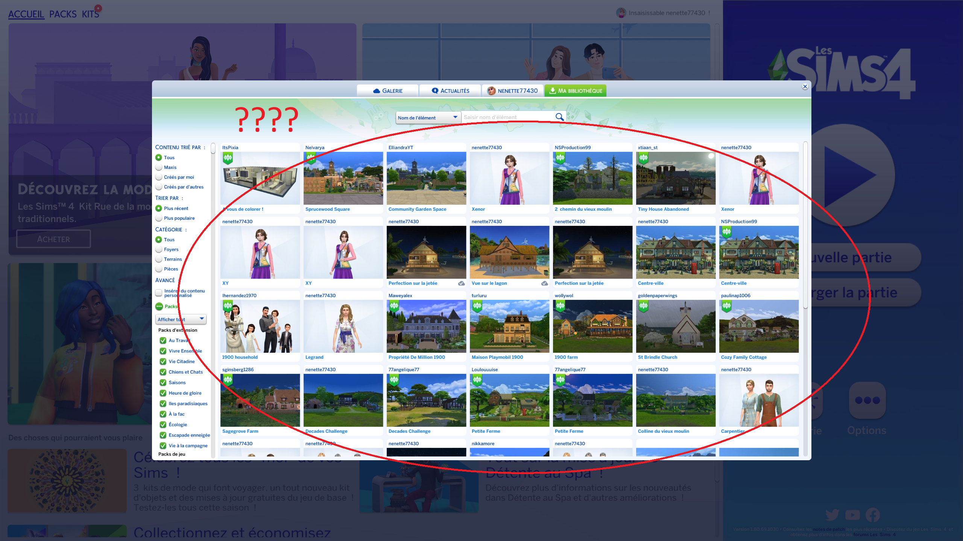Click pack badge on St Brindle Church

tap(643, 306)
